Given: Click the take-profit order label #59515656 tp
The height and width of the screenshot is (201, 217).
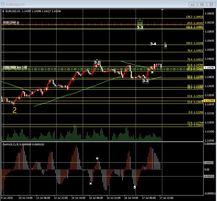Looking at the screenshot, I should point(11,22).
